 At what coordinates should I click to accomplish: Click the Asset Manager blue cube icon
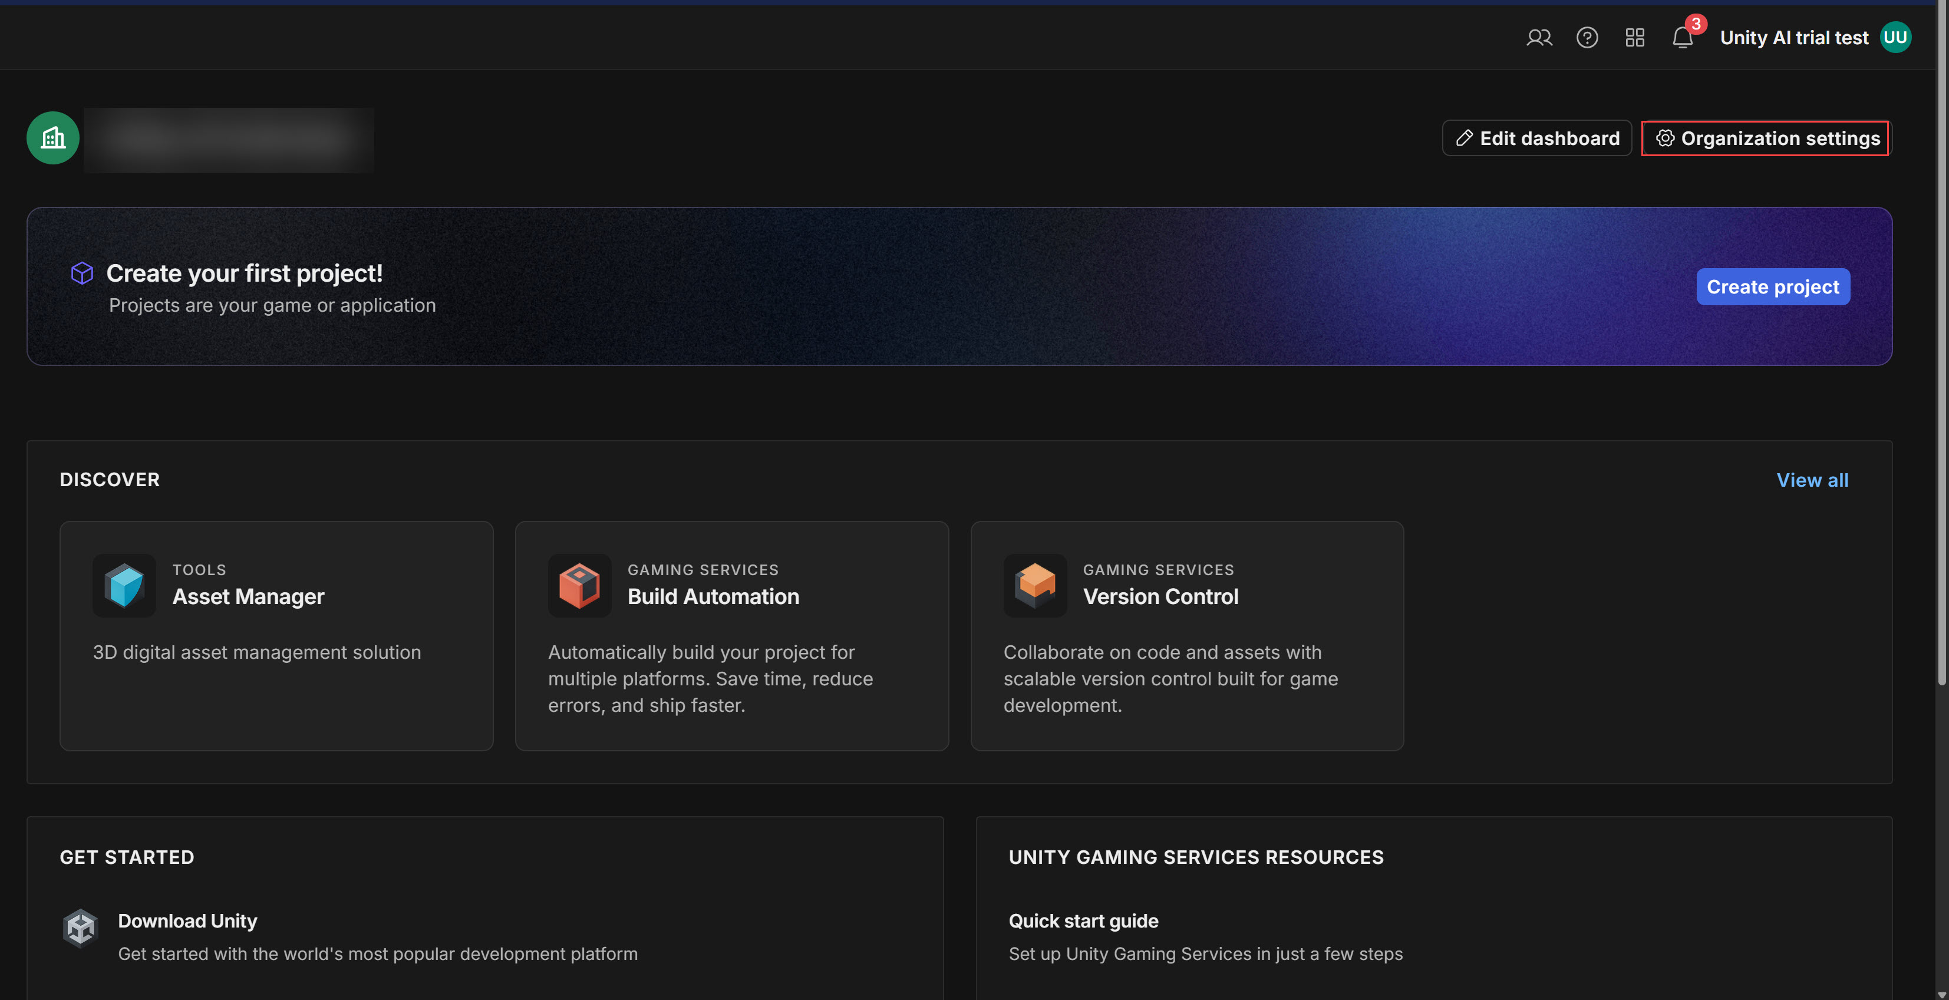(124, 586)
